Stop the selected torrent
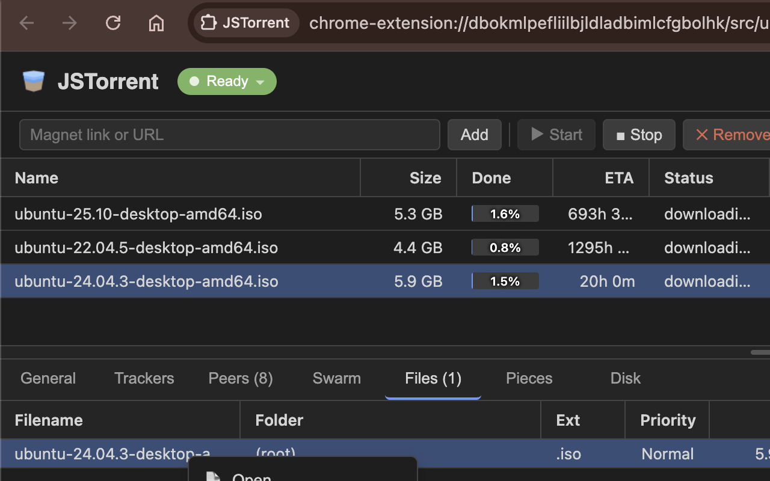 click(639, 135)
